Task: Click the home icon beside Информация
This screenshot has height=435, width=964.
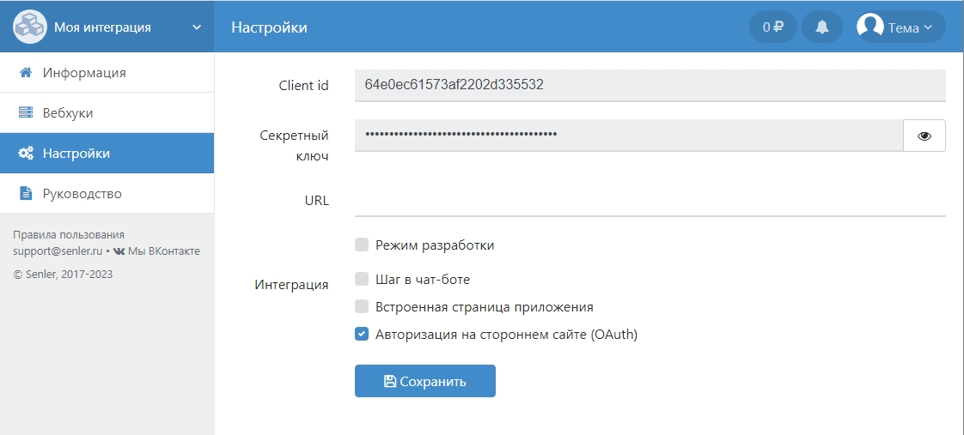Action: pyautogui.click(x=26, y=73)
